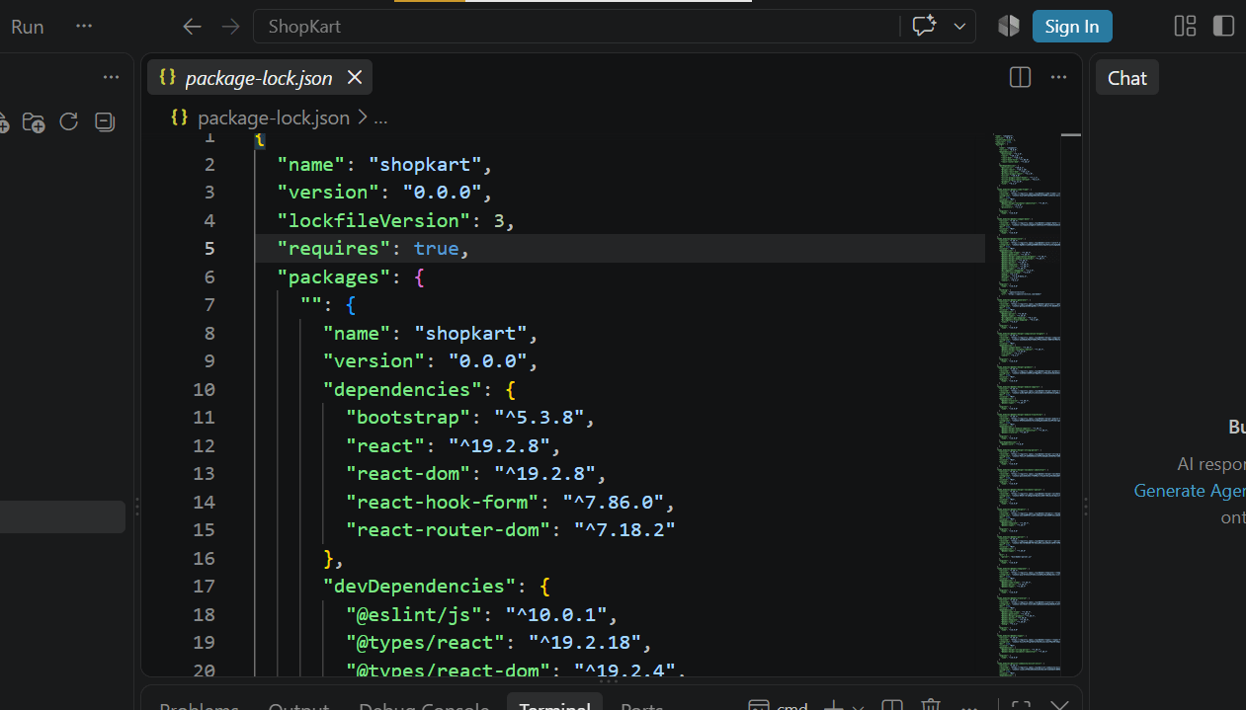Click "0.0.0" value on line 9
1246x710 pixels.
(488, 360)
